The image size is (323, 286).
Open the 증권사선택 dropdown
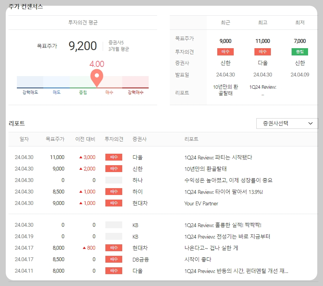click(287, 123)
